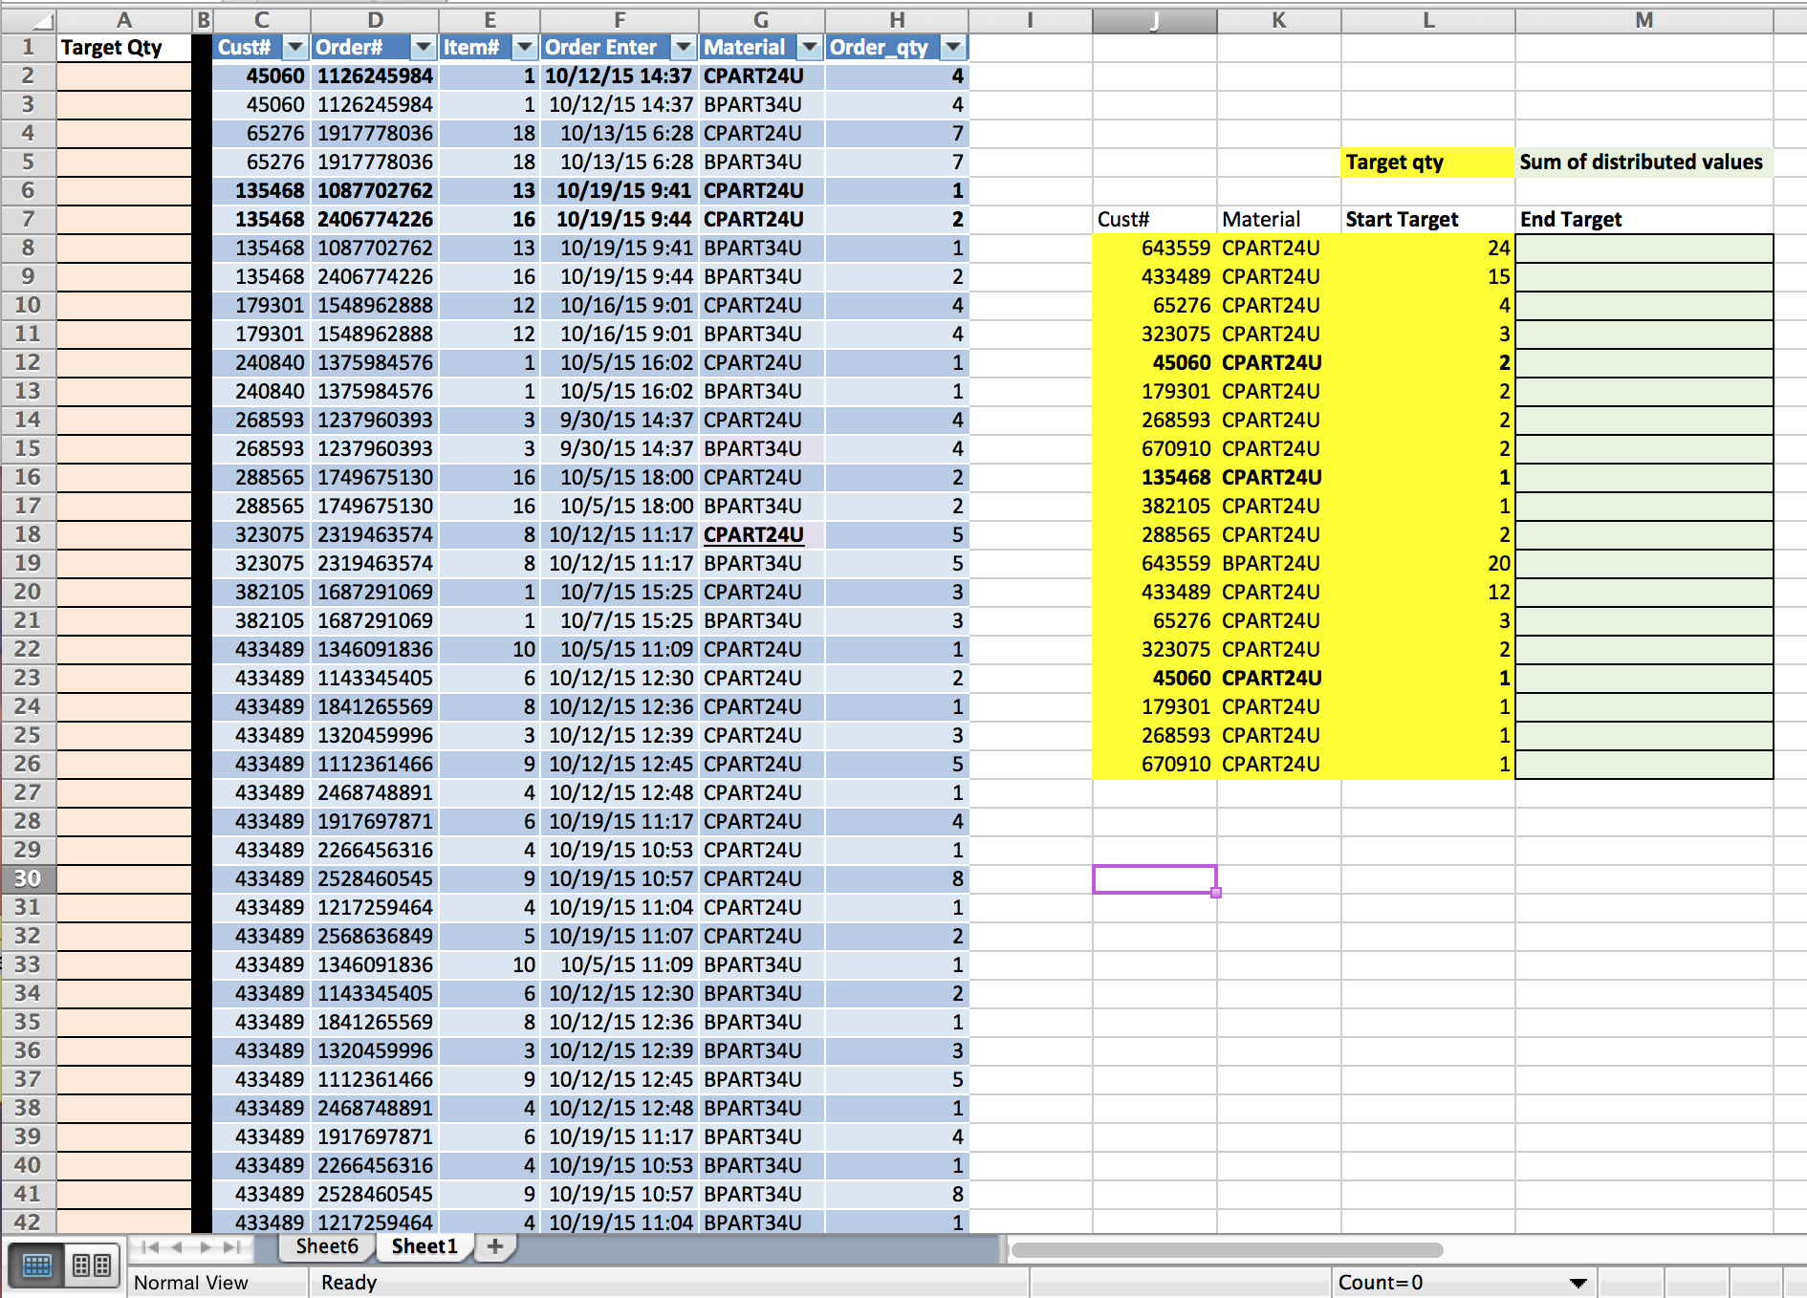Select date 10/7/15 15:25 in row 20

tap(620, 592)
